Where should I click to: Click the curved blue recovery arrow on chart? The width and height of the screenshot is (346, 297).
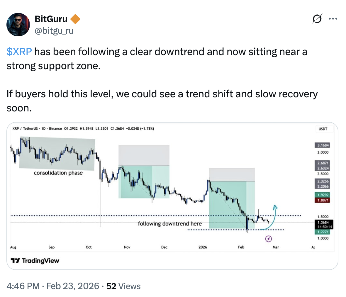tap(274, 214)
